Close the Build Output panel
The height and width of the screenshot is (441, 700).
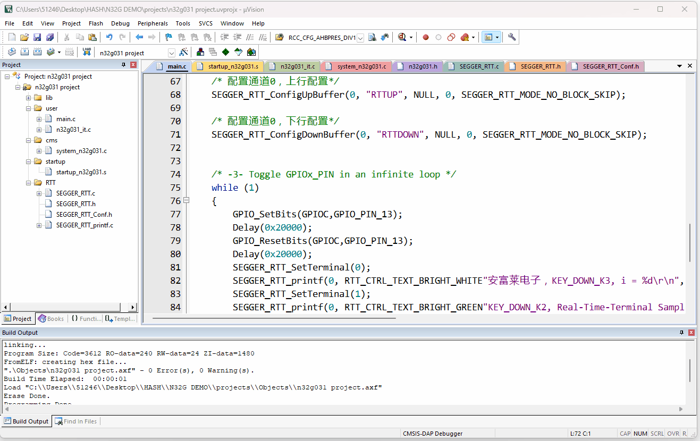click(x=691, y=333)
